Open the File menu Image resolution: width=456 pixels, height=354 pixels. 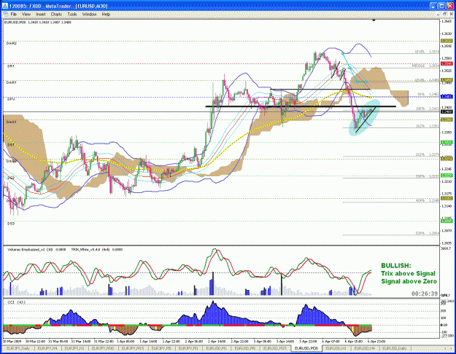[x=14, y=14]
